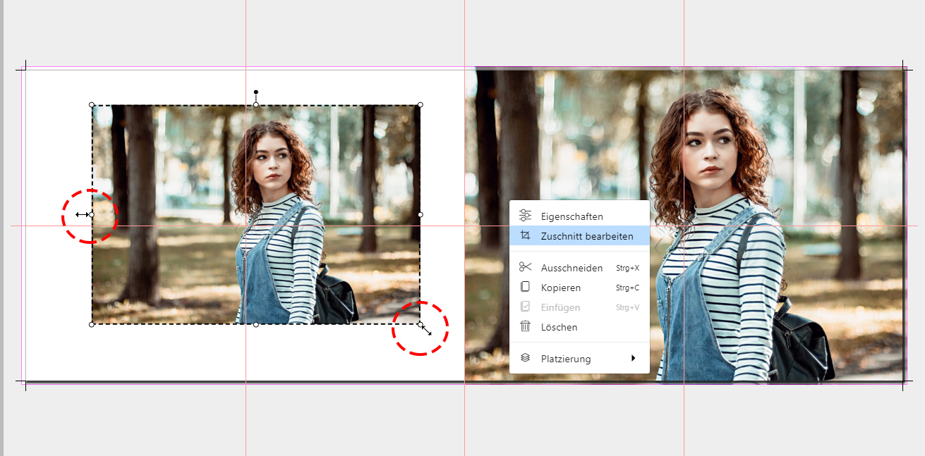The width and height of the screenshot is (925, 456).
Task: Click the bottom-right corner resize handle
Action: click(x=421, y=324)
